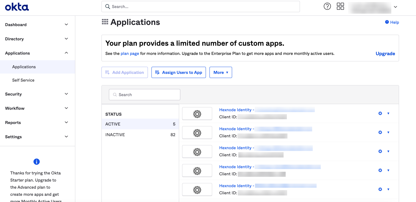Click the fifth app's gear logo thumbnail
Viewport: 416px width, 202px height.
(197, 190)
